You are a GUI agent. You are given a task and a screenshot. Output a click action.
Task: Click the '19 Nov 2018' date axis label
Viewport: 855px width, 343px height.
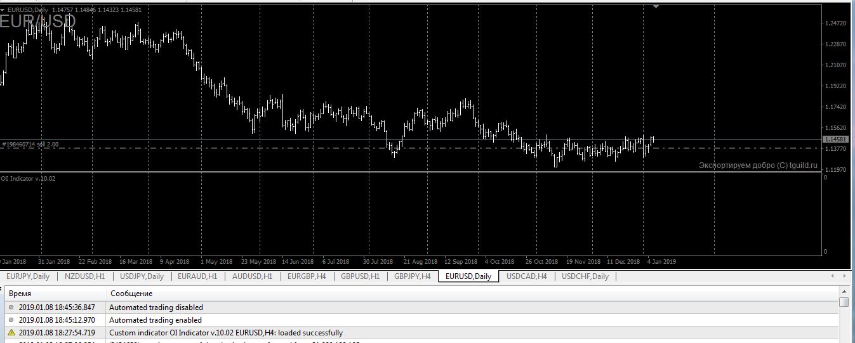(x=583, y=261)
